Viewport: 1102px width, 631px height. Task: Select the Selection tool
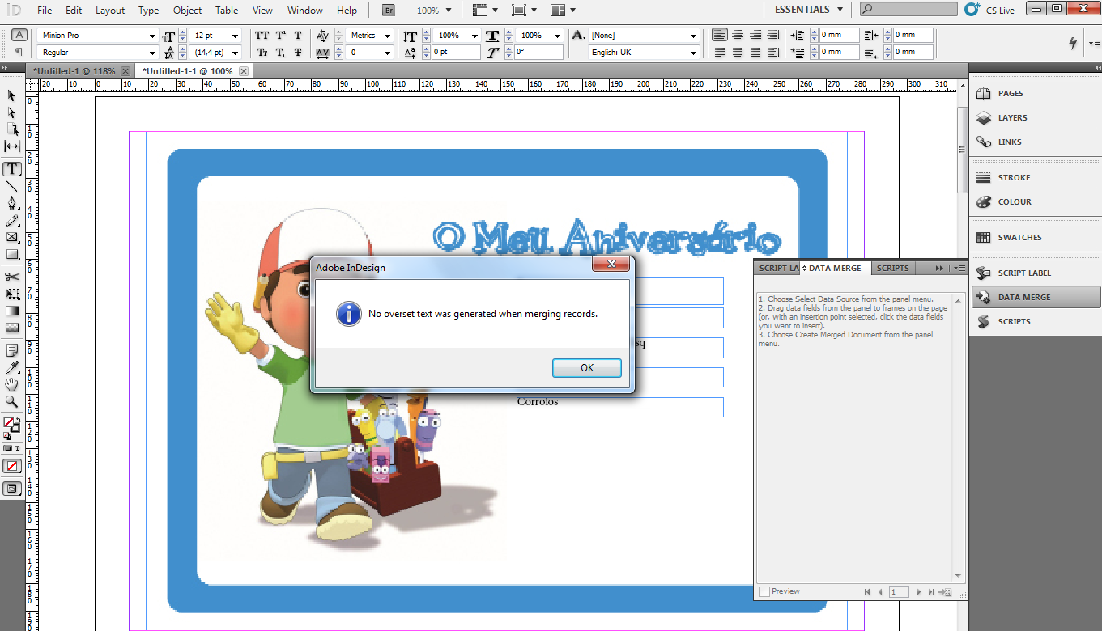point(11,95)
